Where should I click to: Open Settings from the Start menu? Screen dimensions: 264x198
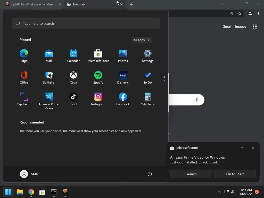pos(148,56)
